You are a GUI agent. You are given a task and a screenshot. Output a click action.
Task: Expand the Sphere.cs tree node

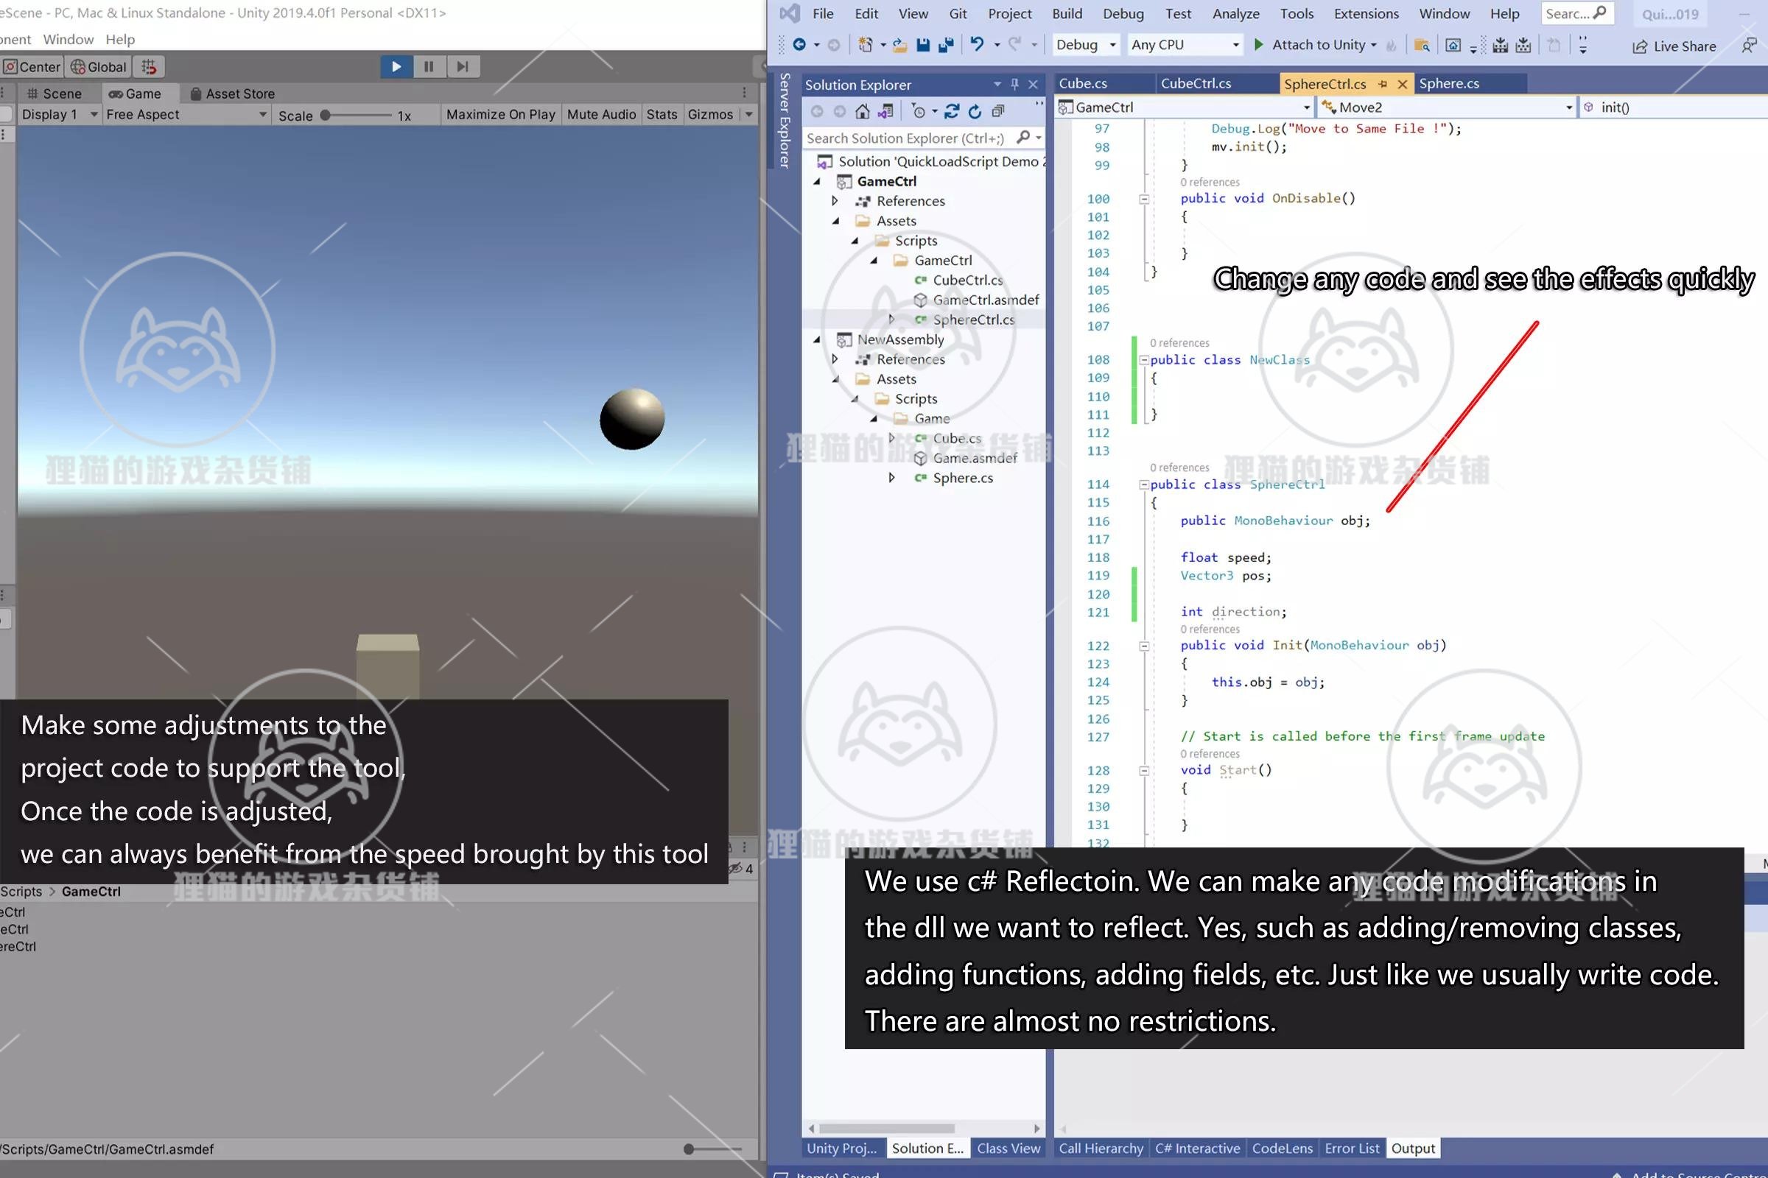pos(891,478)
